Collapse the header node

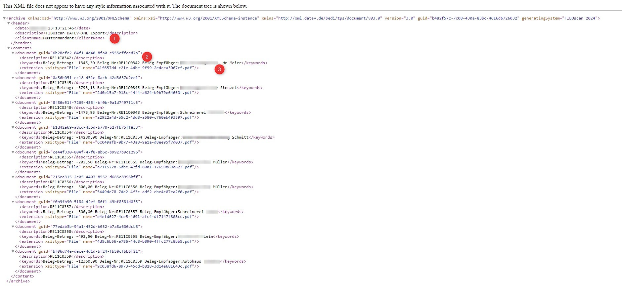(9, 23)
